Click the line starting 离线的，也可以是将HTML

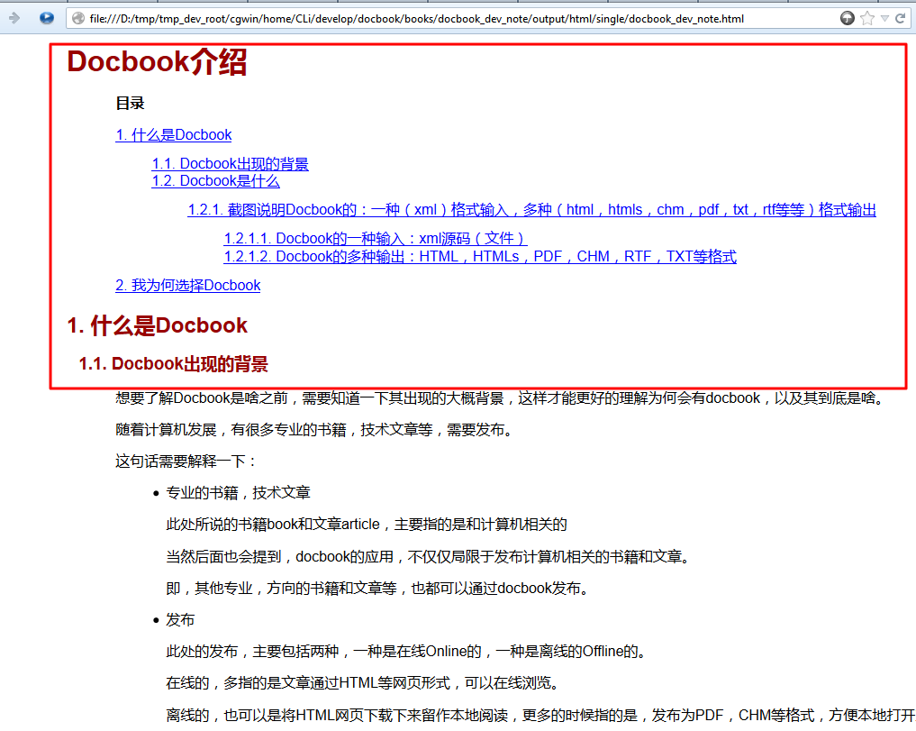tap(540, 715)
